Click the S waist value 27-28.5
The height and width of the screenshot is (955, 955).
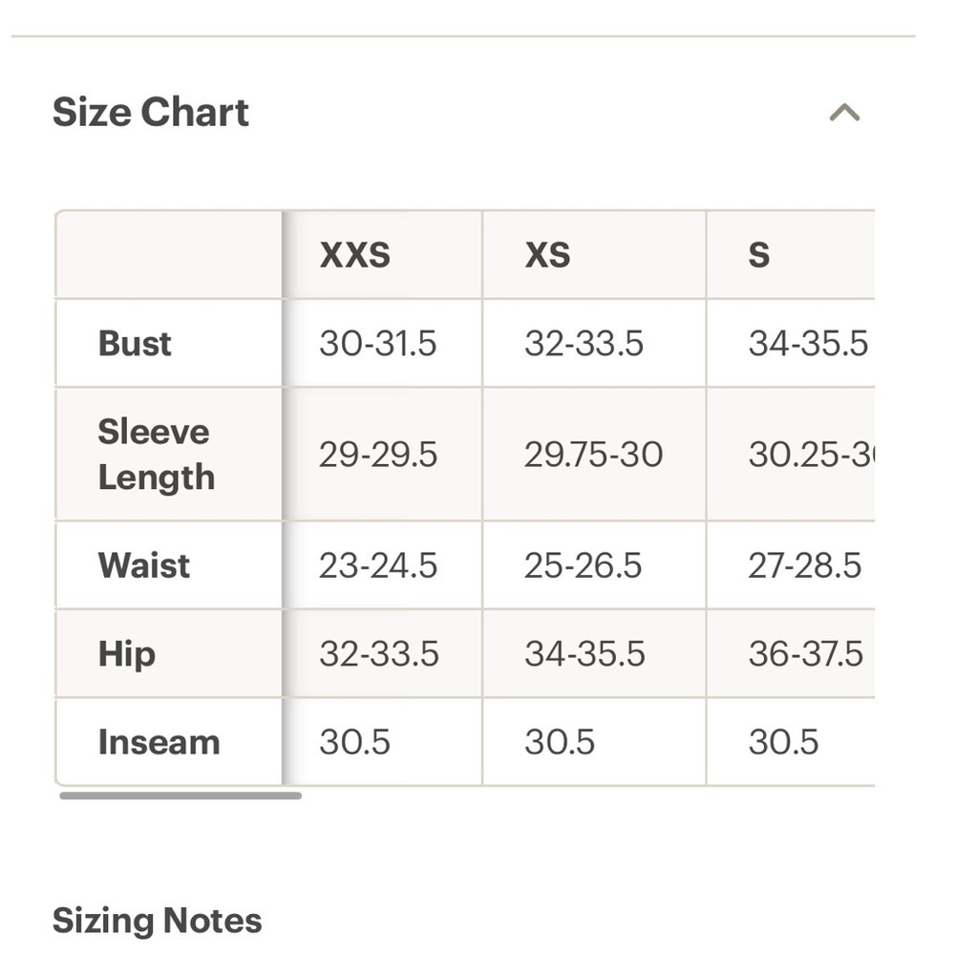(x=804, y=565)
